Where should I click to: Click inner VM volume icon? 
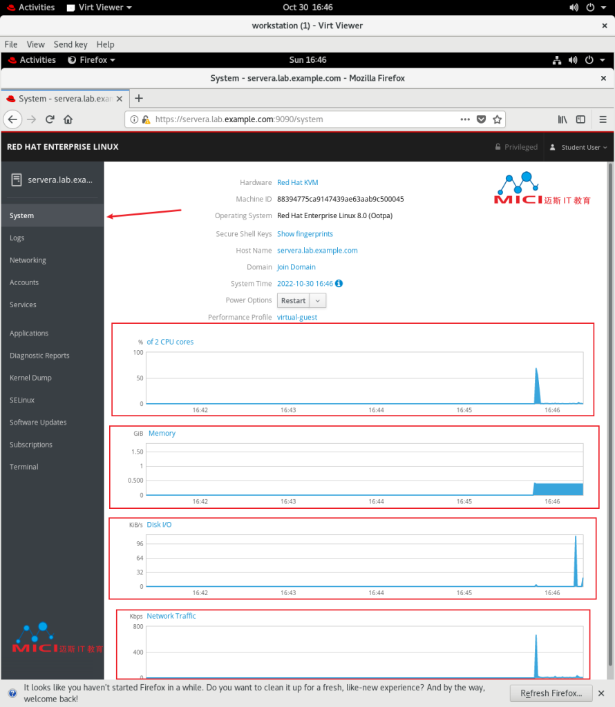[x=573, y=60]
